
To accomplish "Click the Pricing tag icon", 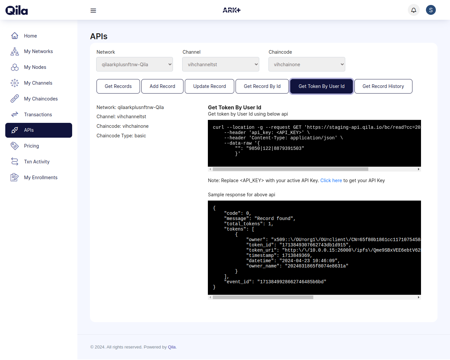I will pos(15,146).
